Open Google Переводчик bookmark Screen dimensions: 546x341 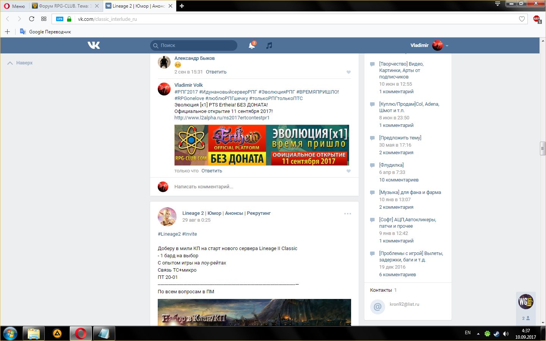tap(45, 31)
